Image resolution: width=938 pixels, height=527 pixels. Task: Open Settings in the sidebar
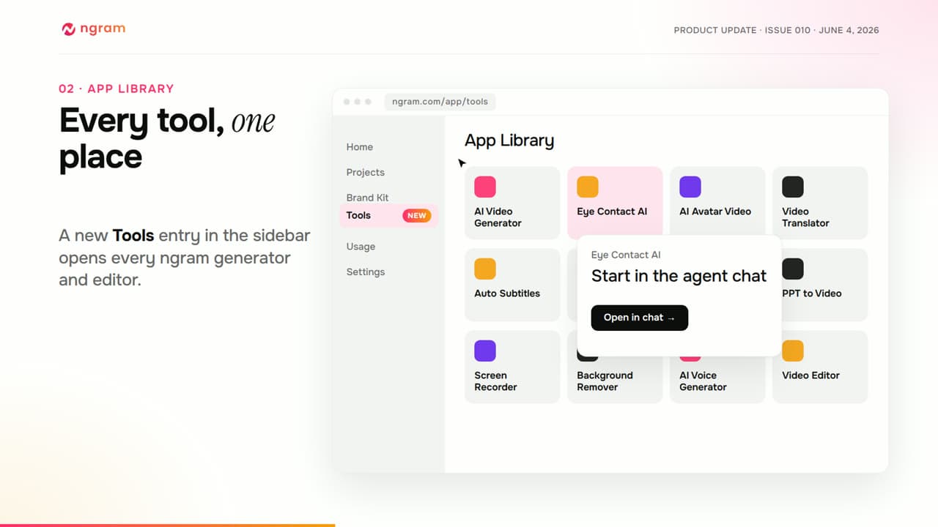click(366, 272)
